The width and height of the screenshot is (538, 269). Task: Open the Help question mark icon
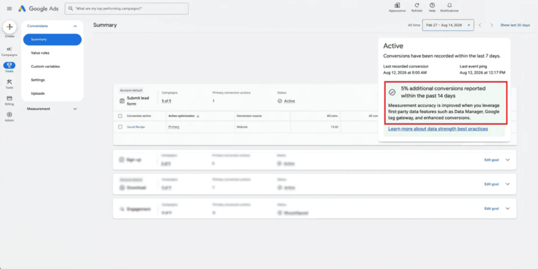[x=432, y=5]
